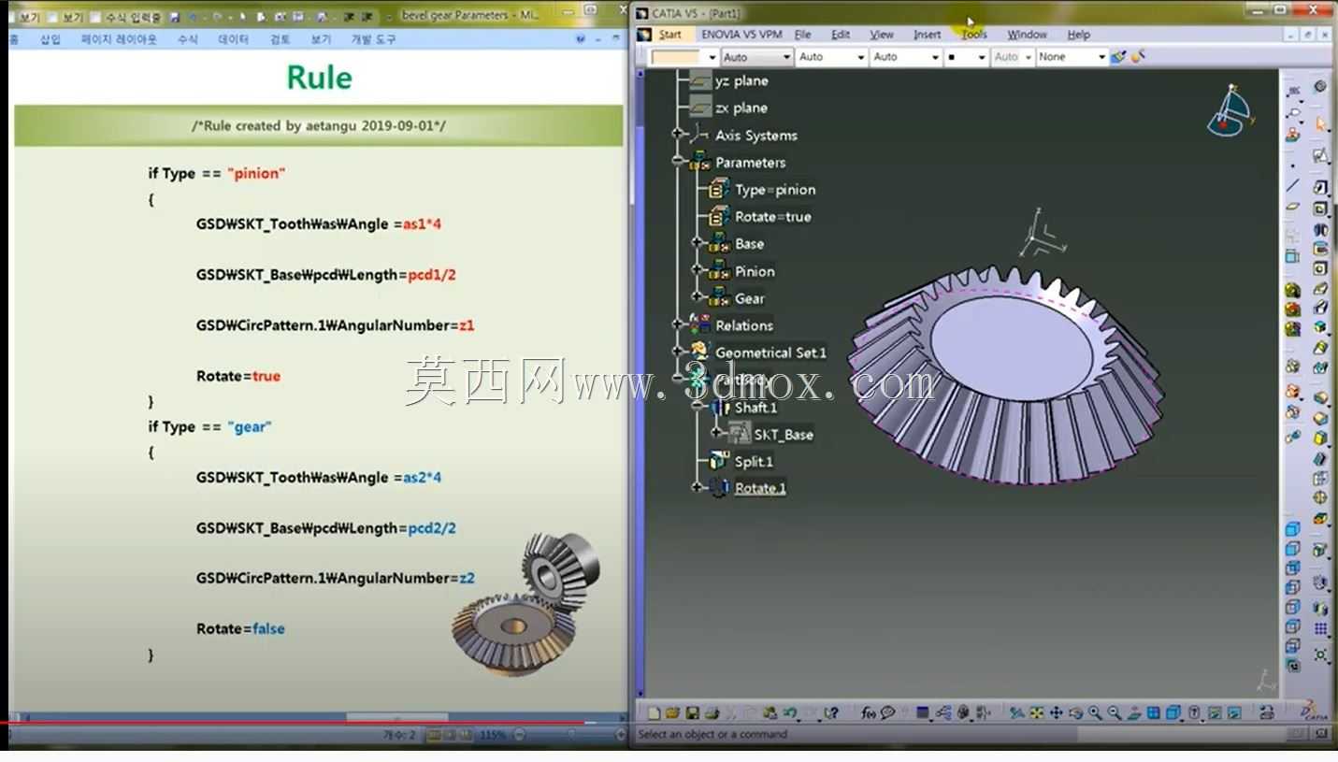The image size is (1338, 762).
Task: Select the Rotate view icon
Action: tap(1076, 713)
